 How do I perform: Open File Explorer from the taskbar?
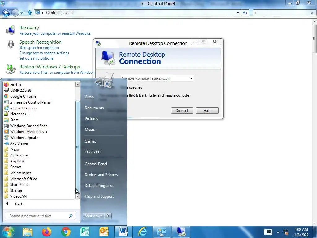click(x=28, y=232)
